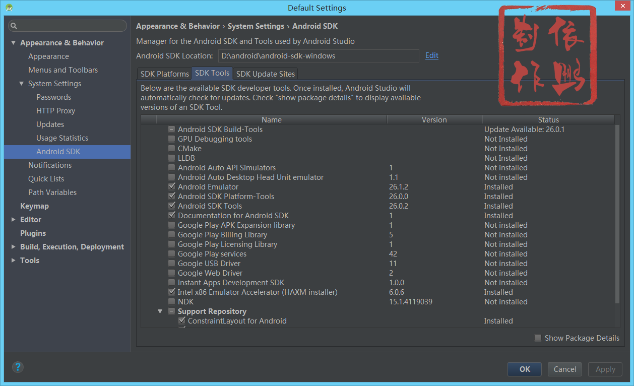634x386 pixels.
Task: Select Plugins in the sidebar
Action: [x=33, y=233]
